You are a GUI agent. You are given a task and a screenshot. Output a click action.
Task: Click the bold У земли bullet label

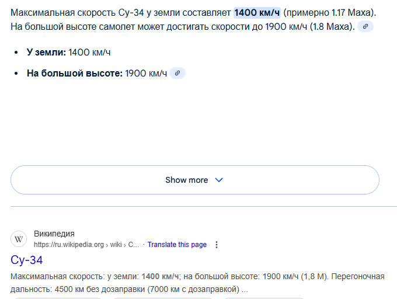[x=46, y=53]
